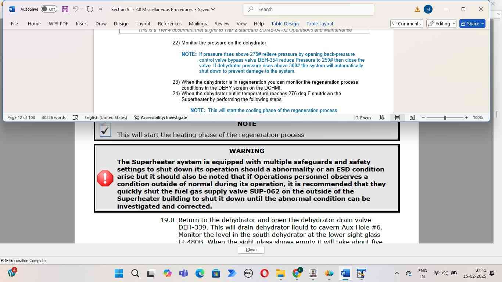This screenshot has height=282, width=502.
Task: Open Microsoft Store from taskbar
Action: 216,274
